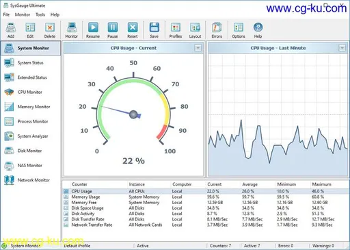Select the Disk Space Usage counter row
Viewport: 350px width, 250px height.
(x=206, y=208)
